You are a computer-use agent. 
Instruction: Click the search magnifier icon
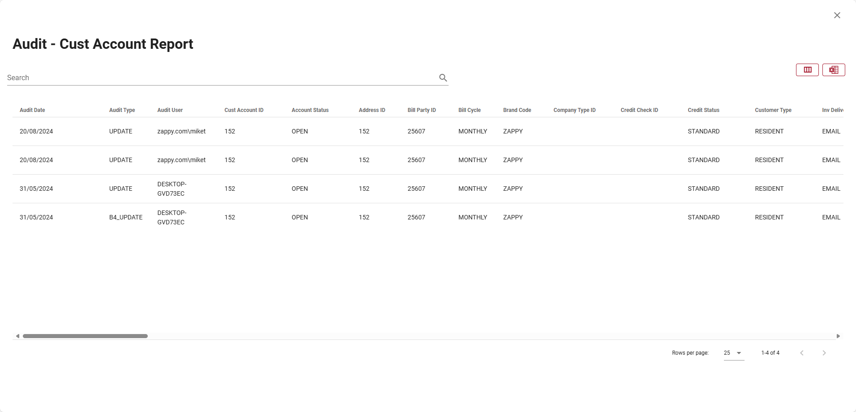coord(443,77)
